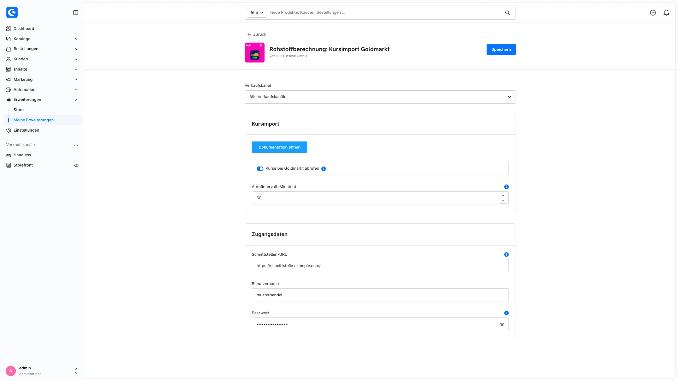Open the Automation menu

coord(42,90)
